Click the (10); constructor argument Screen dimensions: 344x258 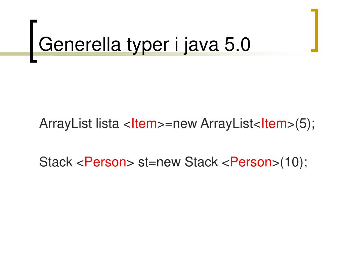pos(294,162)
